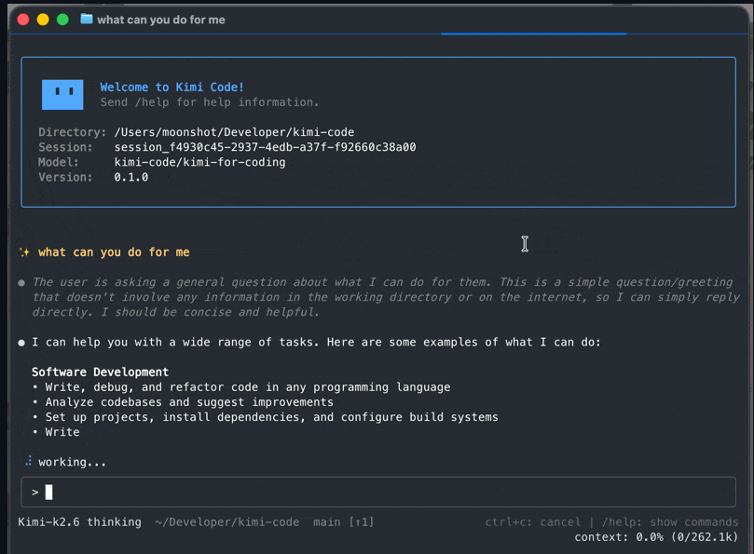Maximize the window with green button

coord(62,20)
